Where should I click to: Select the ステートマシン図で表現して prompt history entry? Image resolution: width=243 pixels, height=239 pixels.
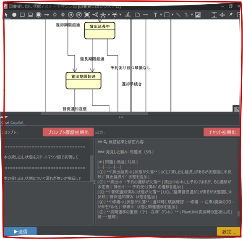point(41,157)
